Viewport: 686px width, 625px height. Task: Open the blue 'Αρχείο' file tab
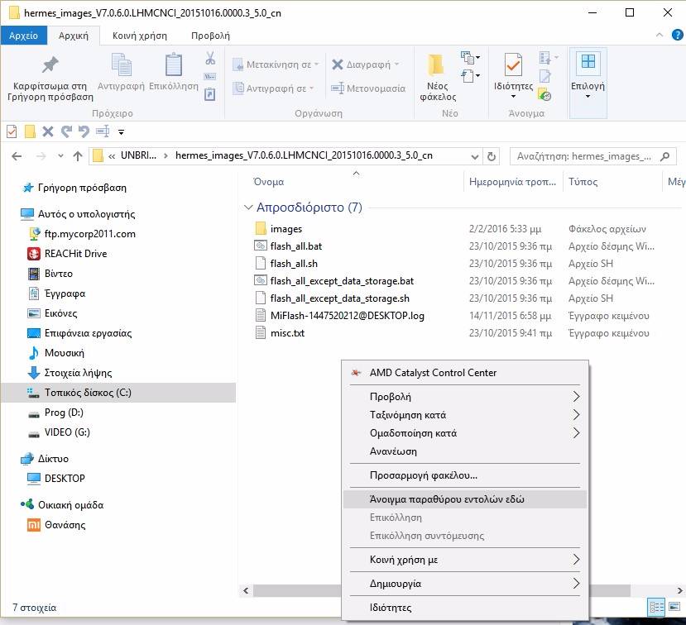pos(23,36)
